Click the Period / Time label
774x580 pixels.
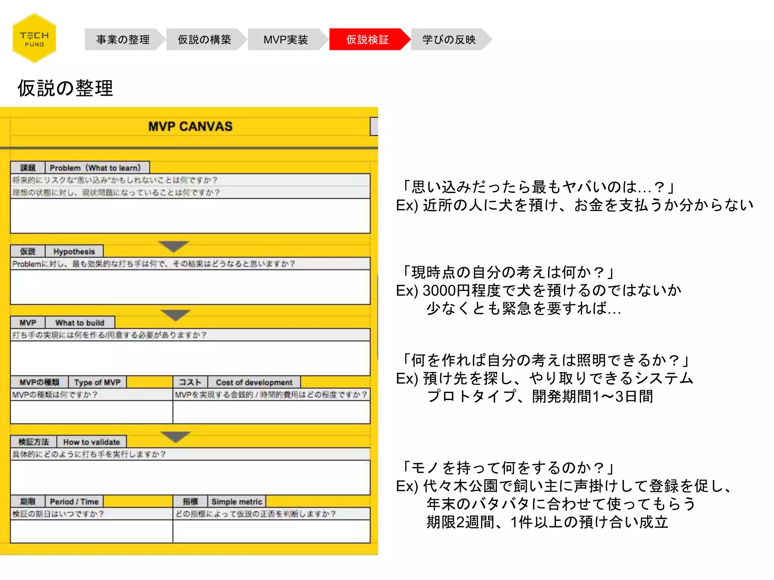(x=74, y=501)
